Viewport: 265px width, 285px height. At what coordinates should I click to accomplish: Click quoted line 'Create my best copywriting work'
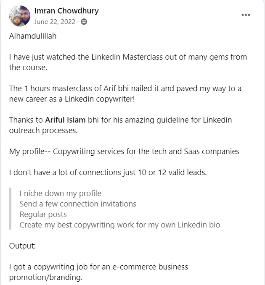pyautogui.click(x=119, y=225)
